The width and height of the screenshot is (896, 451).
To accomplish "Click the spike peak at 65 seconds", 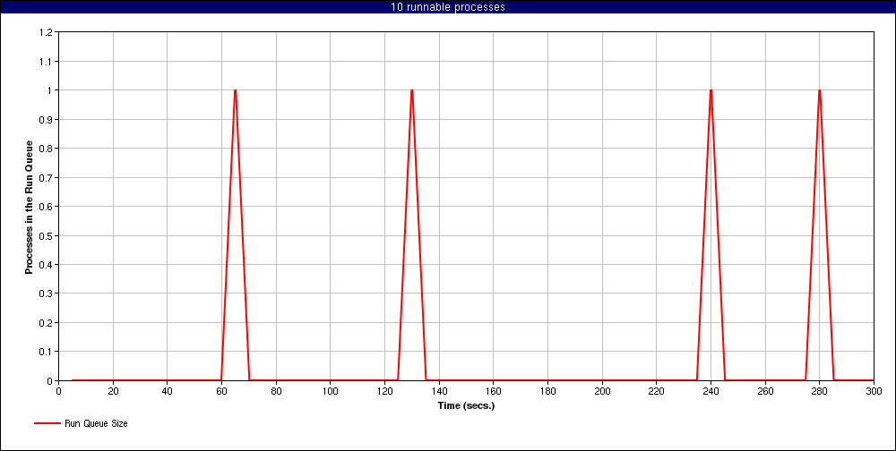I will coord(235,90).
